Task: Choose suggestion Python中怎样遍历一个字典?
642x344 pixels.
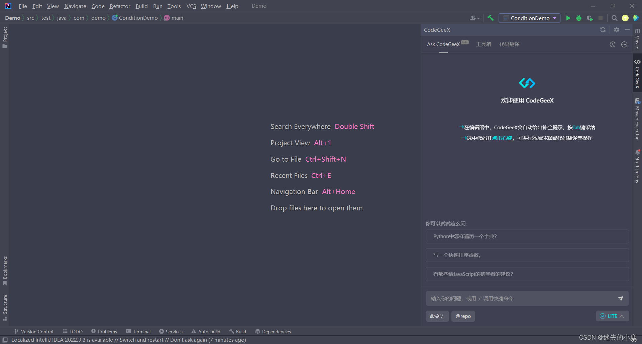Action: pos(527,236)
